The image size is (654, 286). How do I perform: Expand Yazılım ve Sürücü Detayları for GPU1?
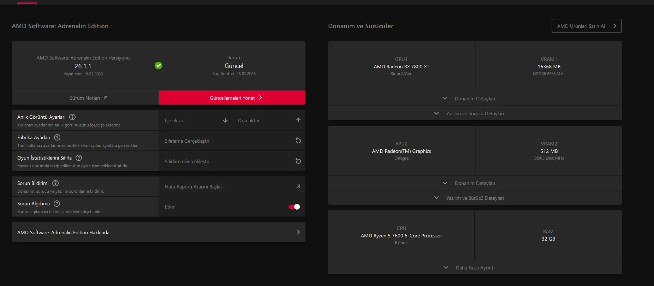(475, 113)
